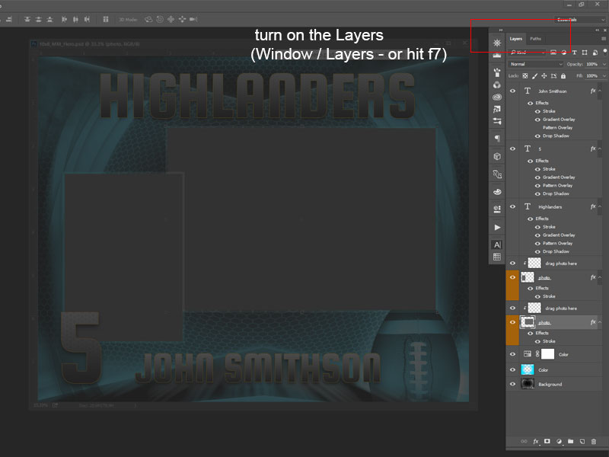Viewport: 609px width, 457px height.
Task: Click the white mask thumbnail on Color layer
Action: tap(547, 354)
